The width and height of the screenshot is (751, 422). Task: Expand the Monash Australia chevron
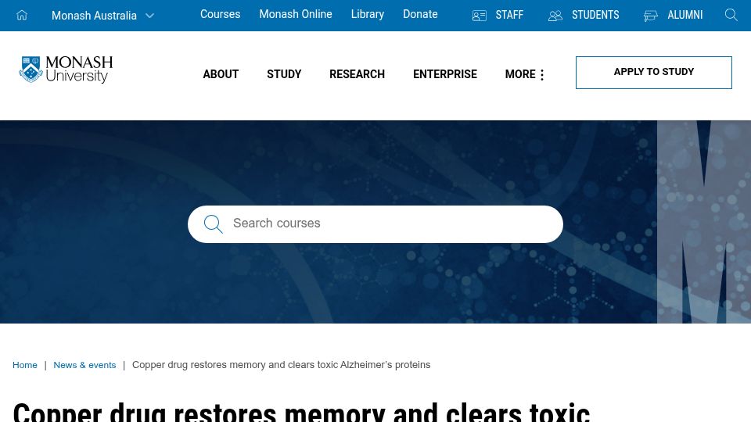tap(149, 16)
